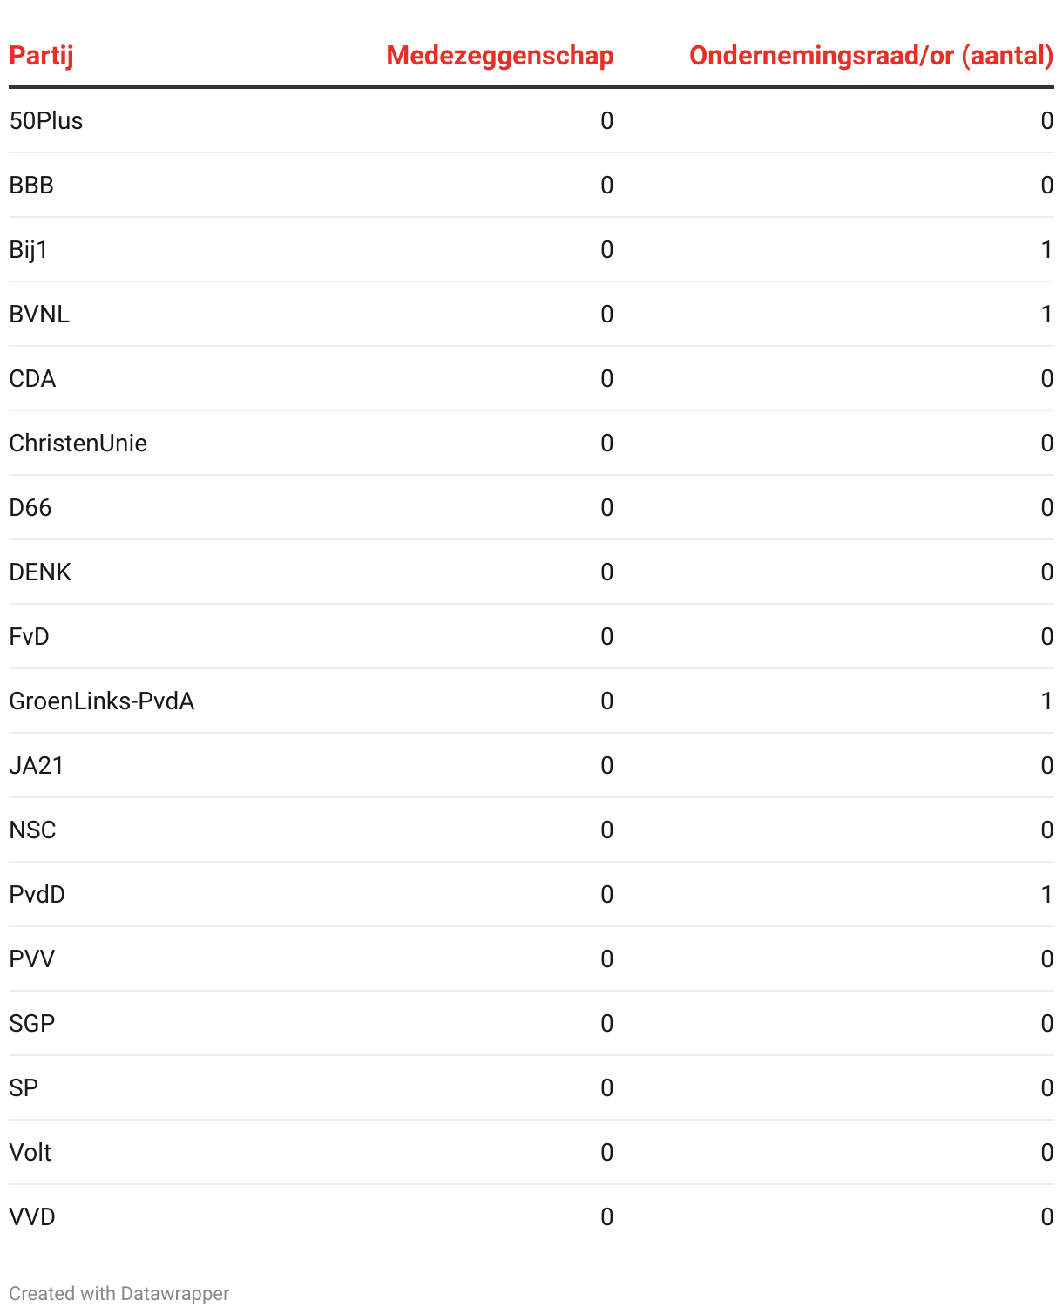Select the FvD party name
Viewport: 1063px width, 1314px height.
click(29, 636)
